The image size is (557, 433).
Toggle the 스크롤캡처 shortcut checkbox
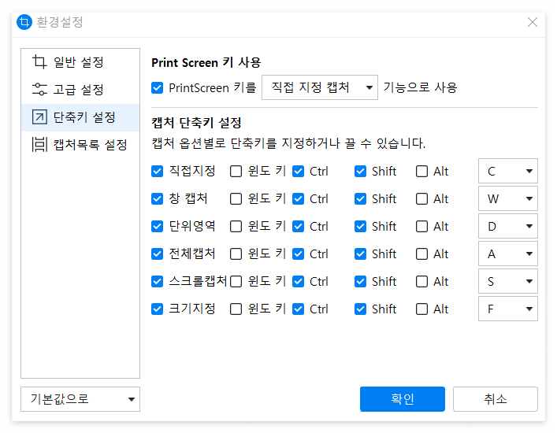pyautogui.click(x=157, y=282)
